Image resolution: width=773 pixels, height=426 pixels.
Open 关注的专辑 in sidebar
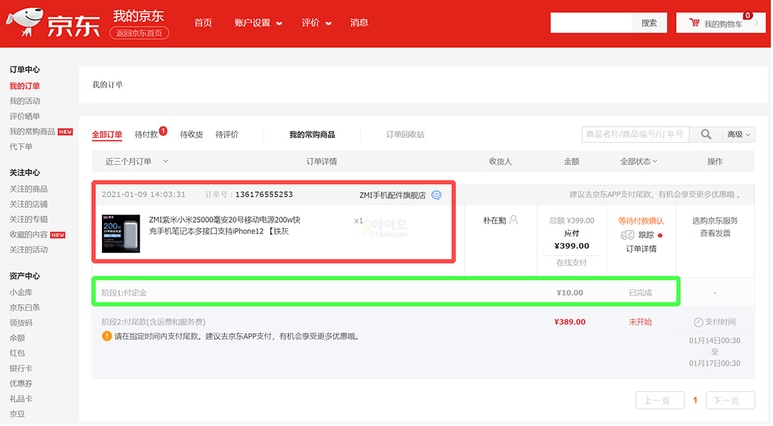[29, 220]
